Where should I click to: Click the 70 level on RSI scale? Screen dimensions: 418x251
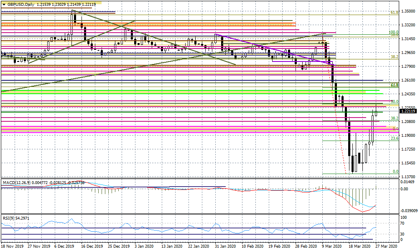click(403, 223)
